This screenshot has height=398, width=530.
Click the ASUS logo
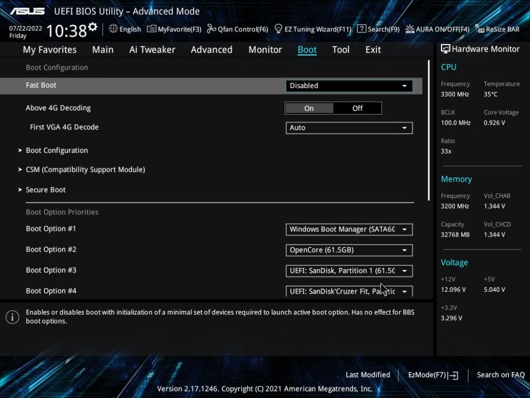[x=28, y=11]
